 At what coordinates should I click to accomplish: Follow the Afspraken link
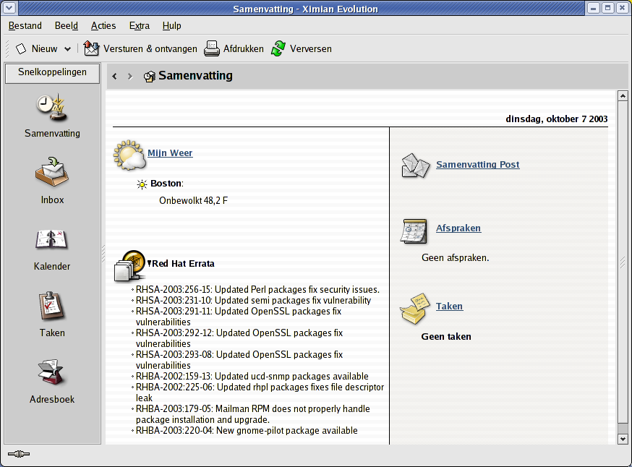[x=458, y=228]
